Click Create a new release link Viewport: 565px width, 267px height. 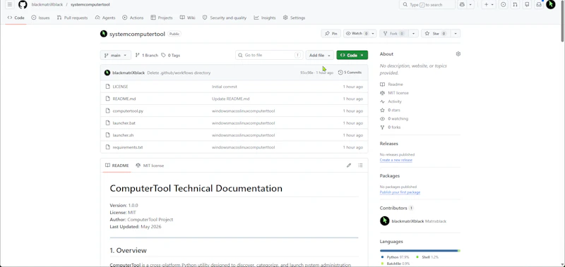[x=396, y=160]
